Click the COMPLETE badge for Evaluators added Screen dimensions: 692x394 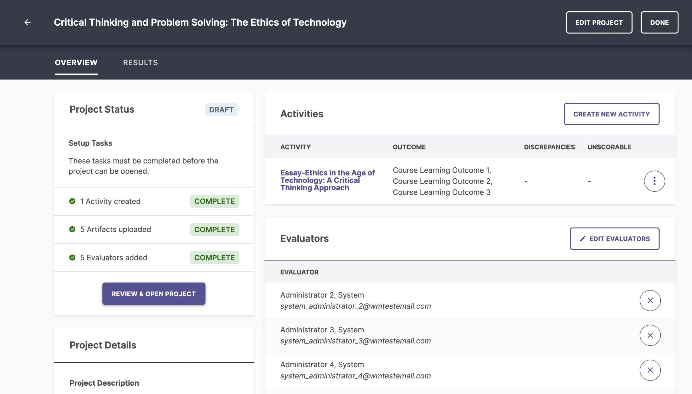(214, 257)
